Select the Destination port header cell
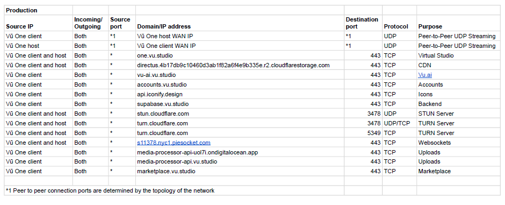Screen dimensions: 505x205 pos(363,23)
